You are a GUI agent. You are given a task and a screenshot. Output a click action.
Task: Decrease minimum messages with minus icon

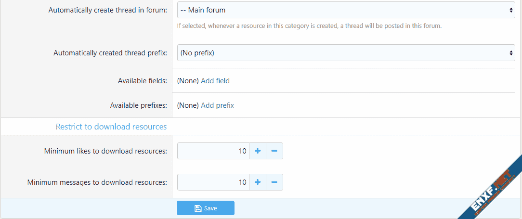click(274, 182)
